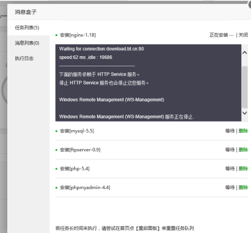This screenshot has width=251, height=233.
Task: Select the 安装[ftpserver-0.9] task entry
Action: [80, 150]
